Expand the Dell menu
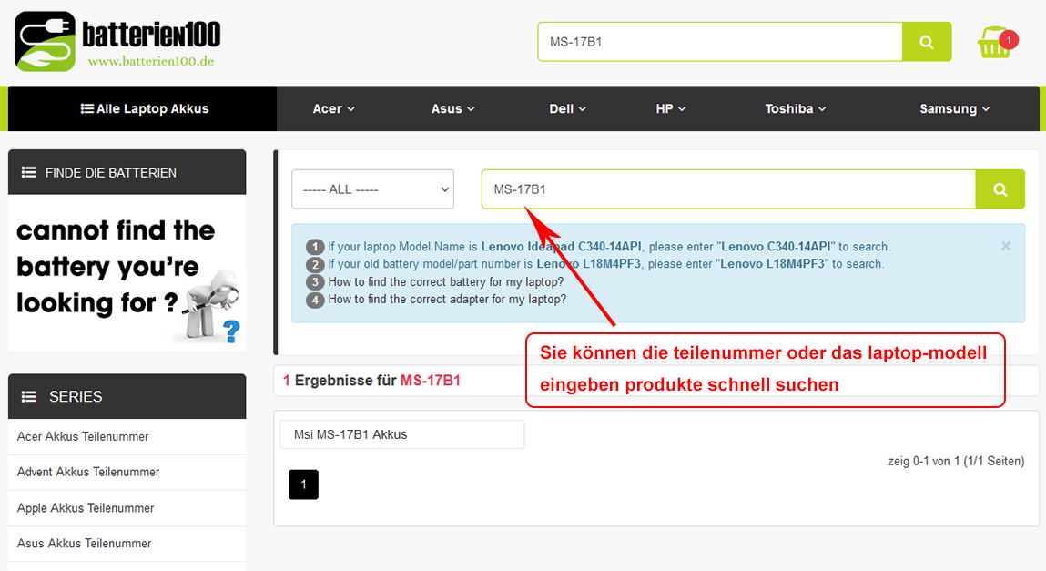Image resolution: width=1046 pixels, height=571 pixels. click(568, 108)
